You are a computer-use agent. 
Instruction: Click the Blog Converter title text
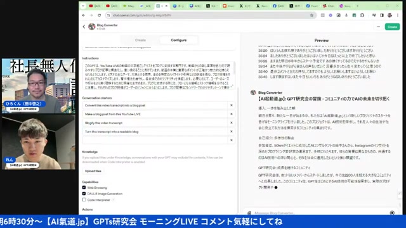[x=107, y=25]
